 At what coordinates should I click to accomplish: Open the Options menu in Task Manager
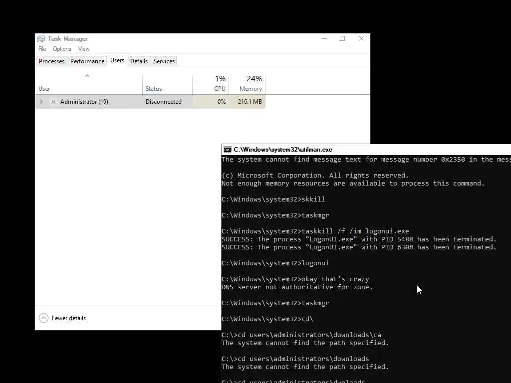point(62,49)
